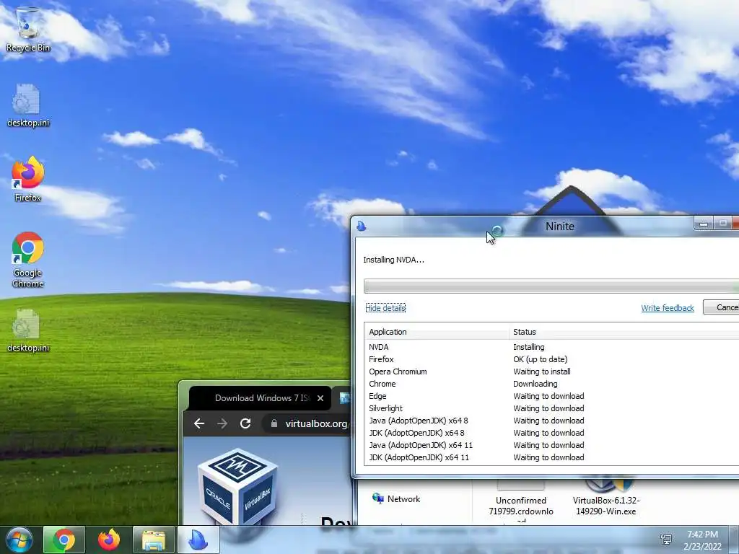Select Java (AdoptOpenJDK) x64 8 row
739x554 pixels.
(x=551, y=421)
